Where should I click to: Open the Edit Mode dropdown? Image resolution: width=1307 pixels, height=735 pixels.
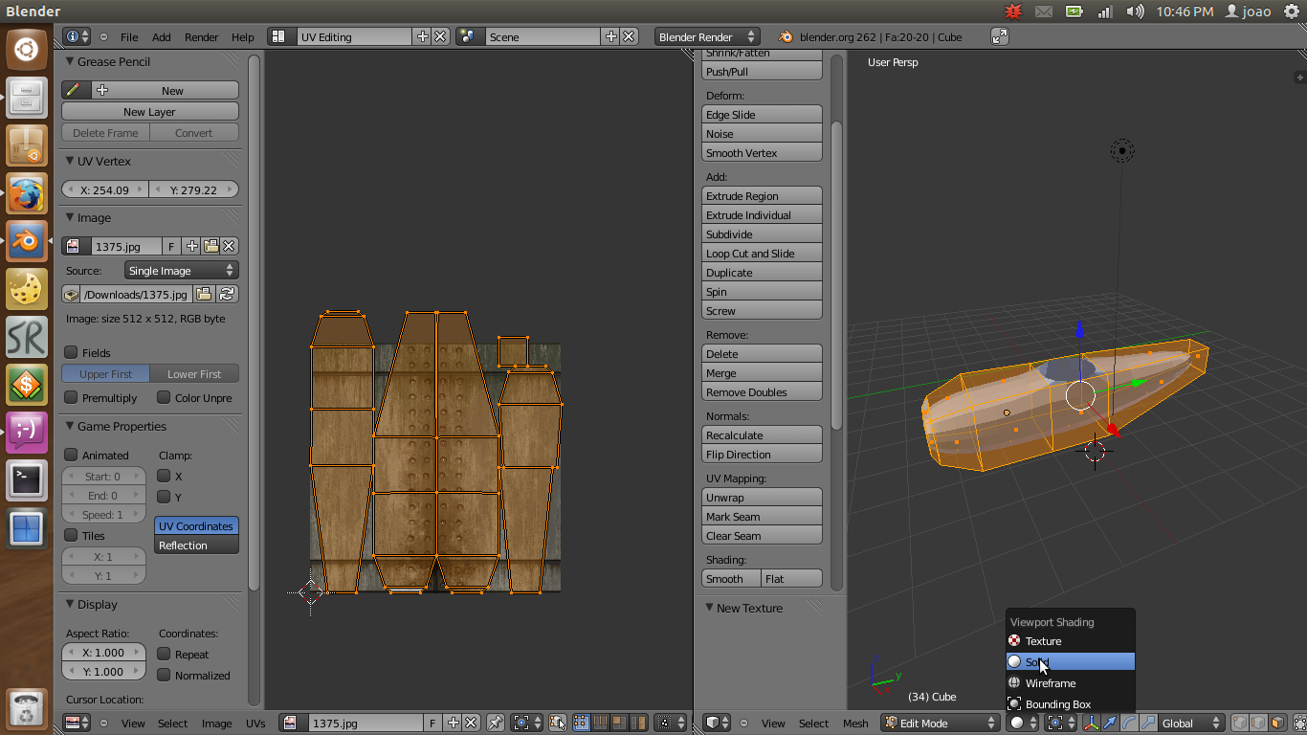pyautogui.click(x=941, y=723)
